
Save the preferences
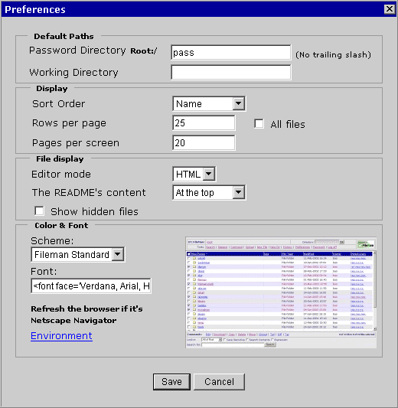(171, 382)
